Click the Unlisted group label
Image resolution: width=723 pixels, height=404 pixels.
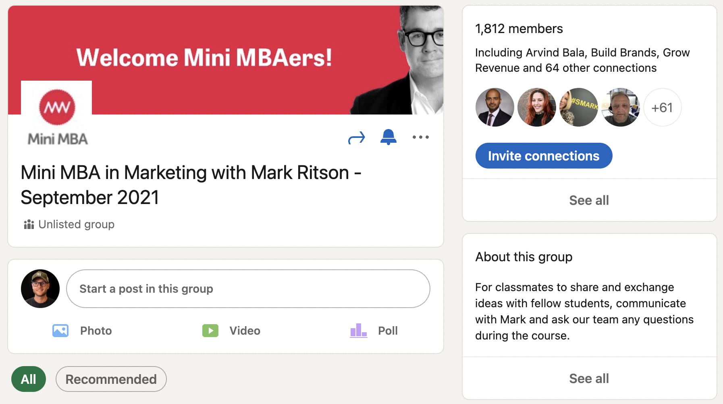[77, 224]
